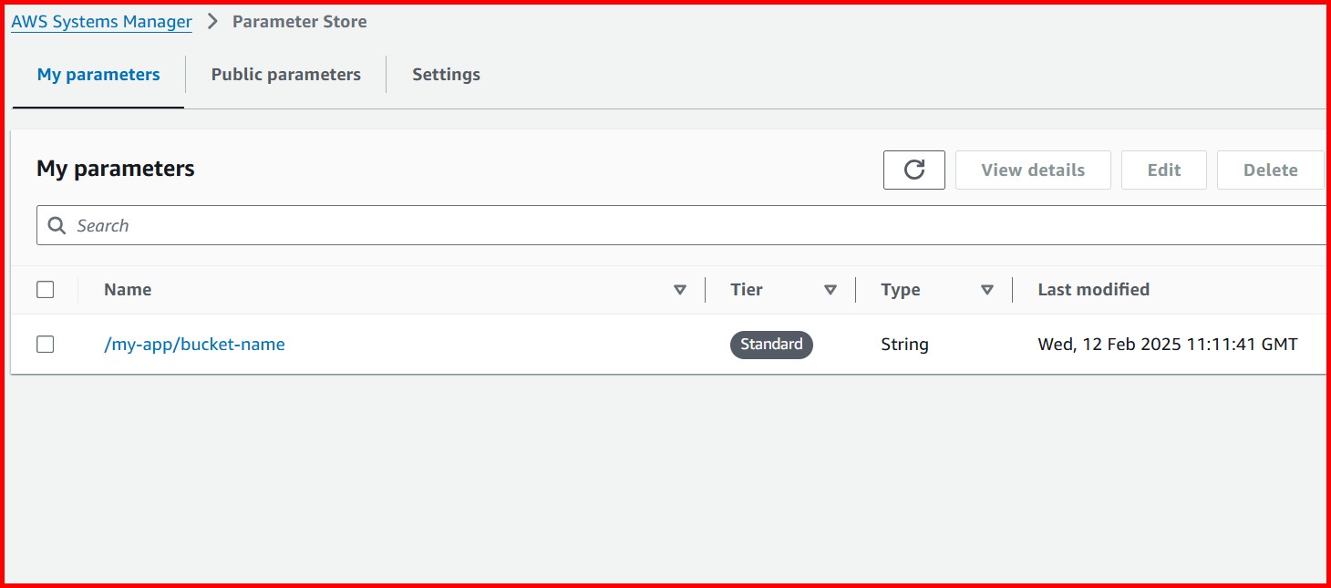Switch to the Public parameters tab
Image resolution: width=1331 pixels, height=588 pixels.
point(286,75)
